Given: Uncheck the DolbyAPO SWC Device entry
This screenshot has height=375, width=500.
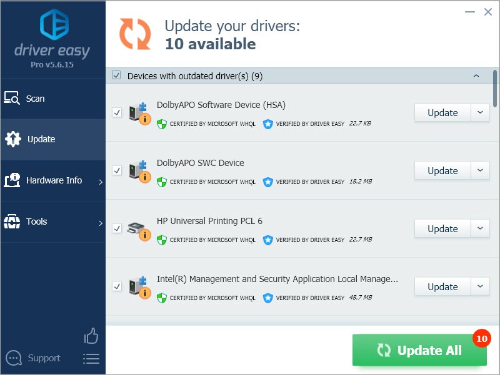Looking at the screenshot, I should [117, 171].
